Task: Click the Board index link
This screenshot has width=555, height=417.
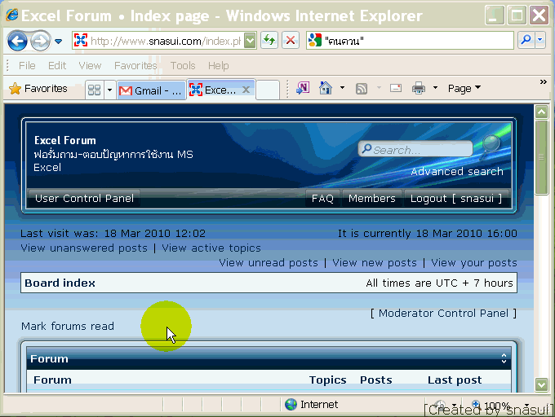Action: point(60,283)
